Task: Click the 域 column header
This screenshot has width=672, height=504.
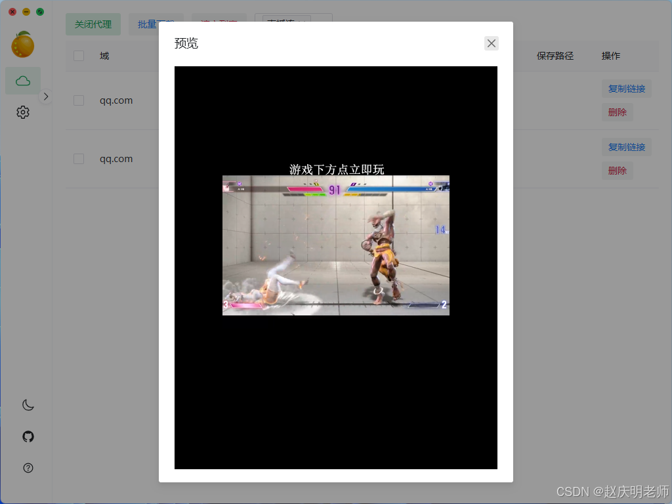Action: [104, 56]
